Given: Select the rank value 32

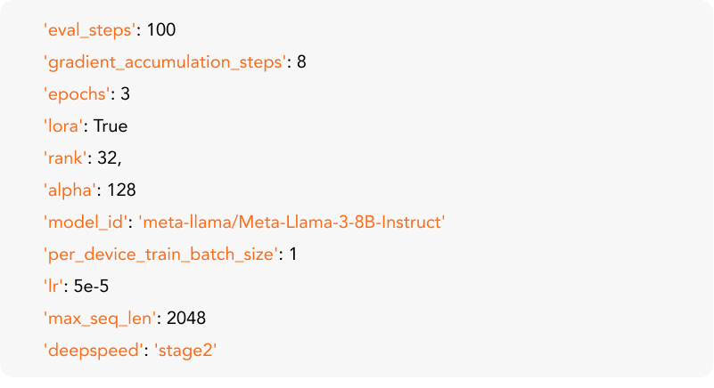Looking at the screenshot, I should (x=109, y=158).
